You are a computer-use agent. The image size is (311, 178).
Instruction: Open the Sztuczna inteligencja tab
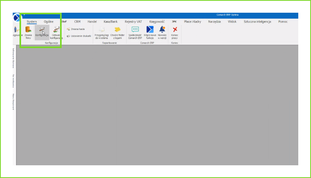[257, 21]
